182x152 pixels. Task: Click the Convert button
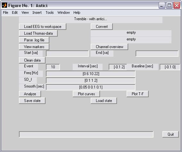[102, 27]
